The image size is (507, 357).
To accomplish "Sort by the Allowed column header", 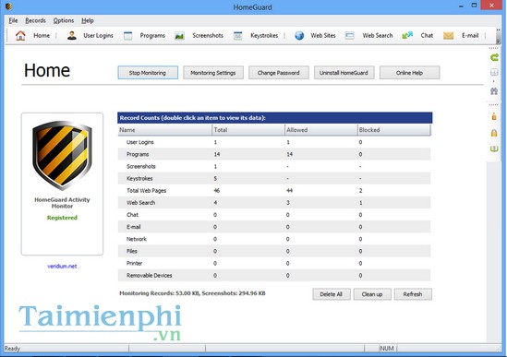I will [x=321, y=130].
